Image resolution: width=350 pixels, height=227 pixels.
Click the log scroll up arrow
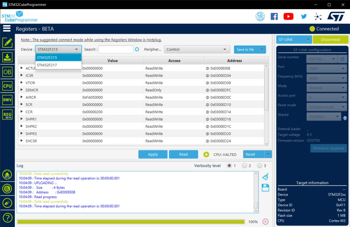(x=256, y=173)
